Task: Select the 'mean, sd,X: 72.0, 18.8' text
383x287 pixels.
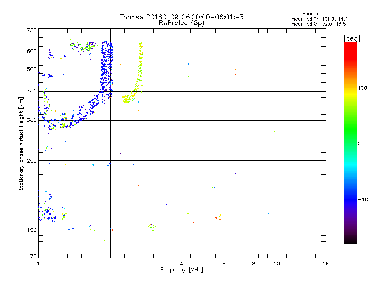Action: point(318,24)
